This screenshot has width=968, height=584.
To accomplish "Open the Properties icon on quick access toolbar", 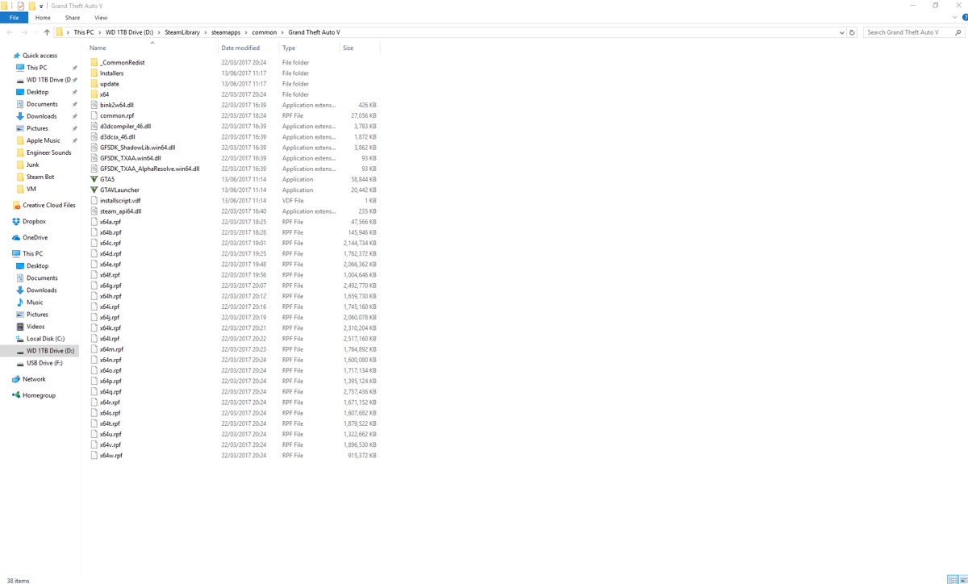I will pos(19,5).
